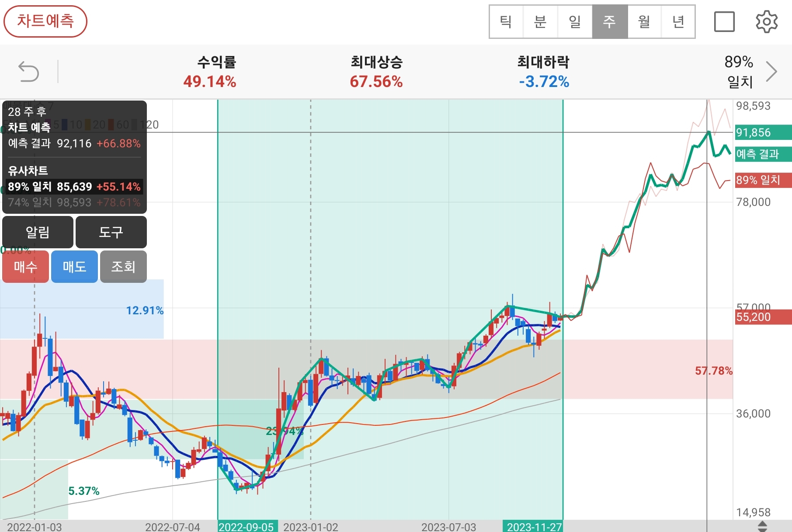The height and width of the screenshot is (532, 792).
Task: Click the 2022-07-04 date label
Action: pyautogui.click(x=173, y=527)
